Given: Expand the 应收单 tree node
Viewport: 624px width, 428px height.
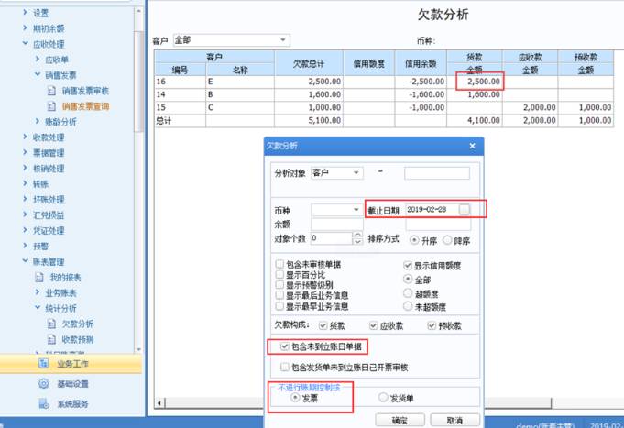Looking at the screenshot, I should [38, 59].
